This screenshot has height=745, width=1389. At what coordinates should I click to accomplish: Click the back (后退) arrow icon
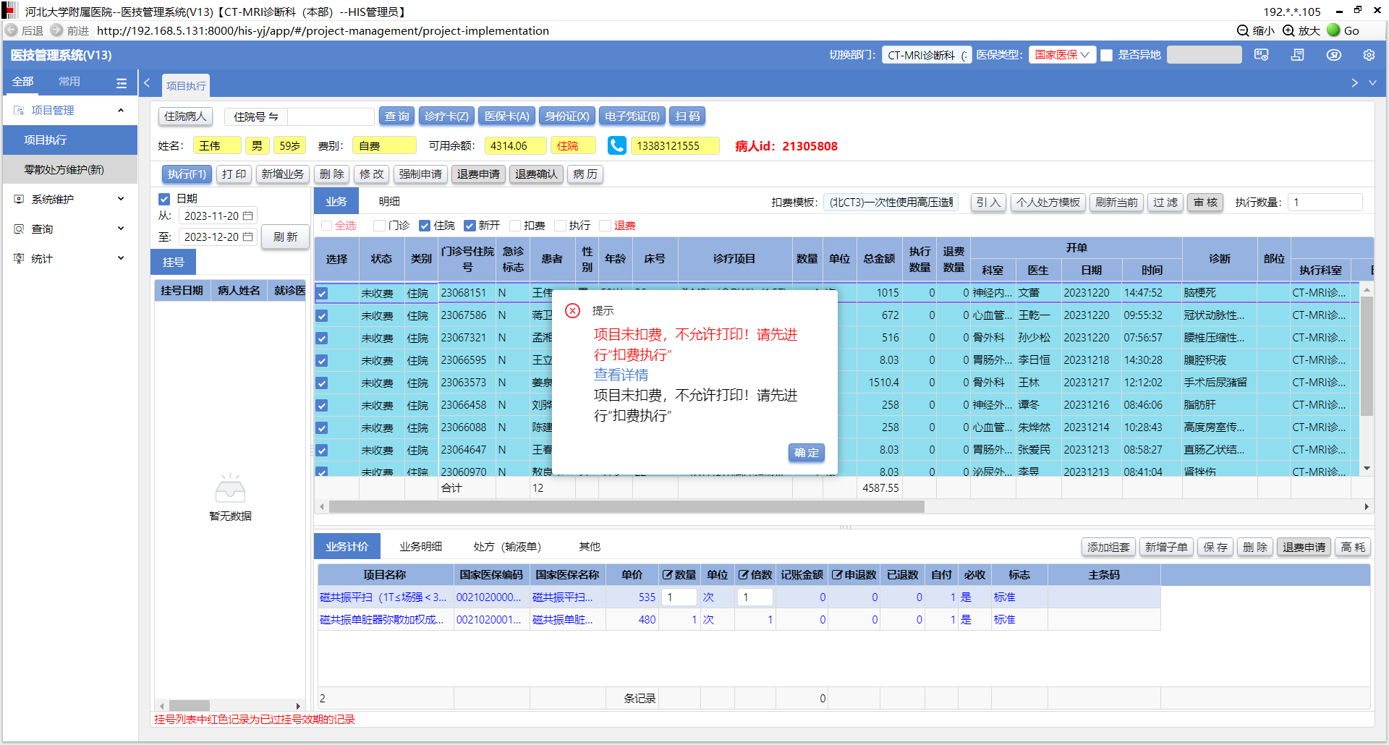click(x=12, y=30)
